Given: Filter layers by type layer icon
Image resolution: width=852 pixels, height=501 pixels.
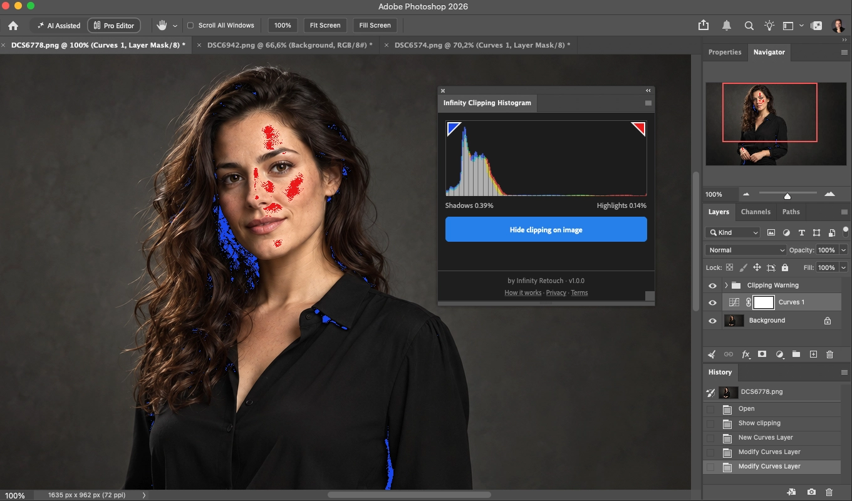Looking at the screenshot, I should click(801, 232).
